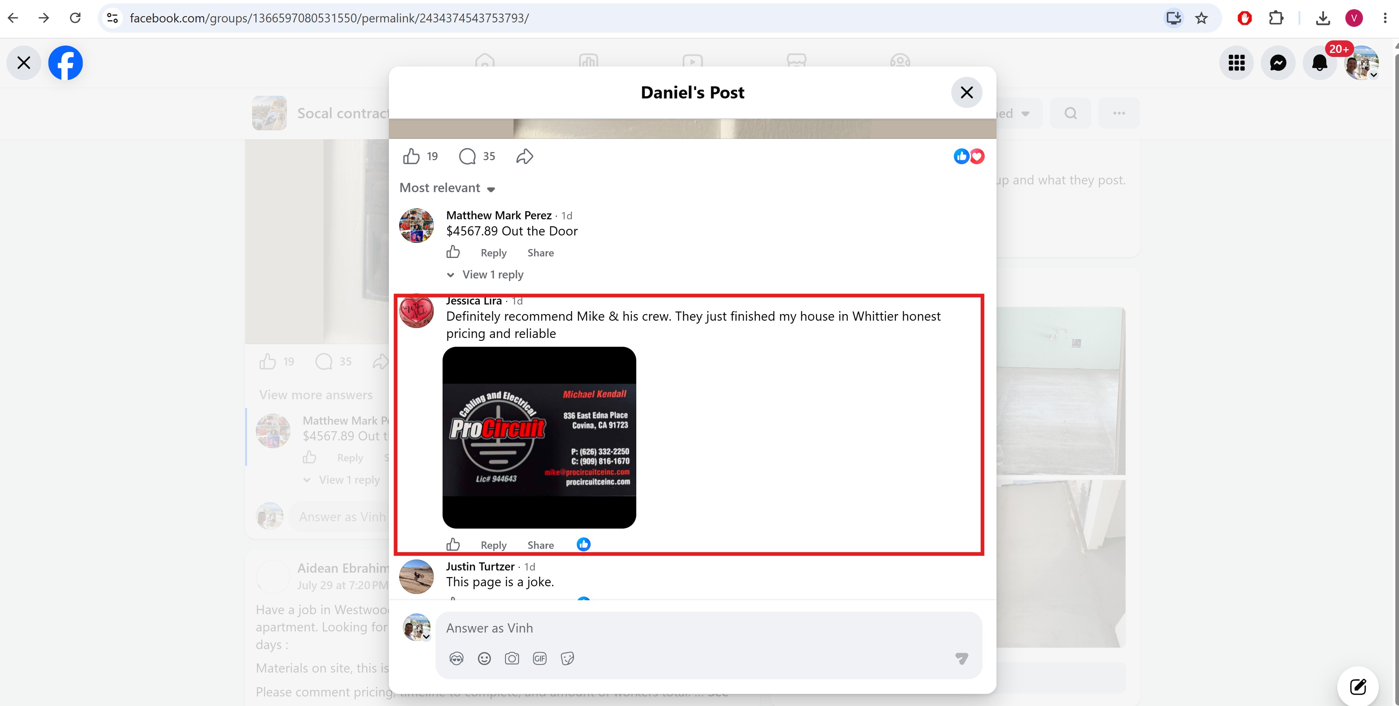Insert an avatar sticker in the answer
Image resolution: width=1399 pixels, height=706 pixels.
point(456,659)
